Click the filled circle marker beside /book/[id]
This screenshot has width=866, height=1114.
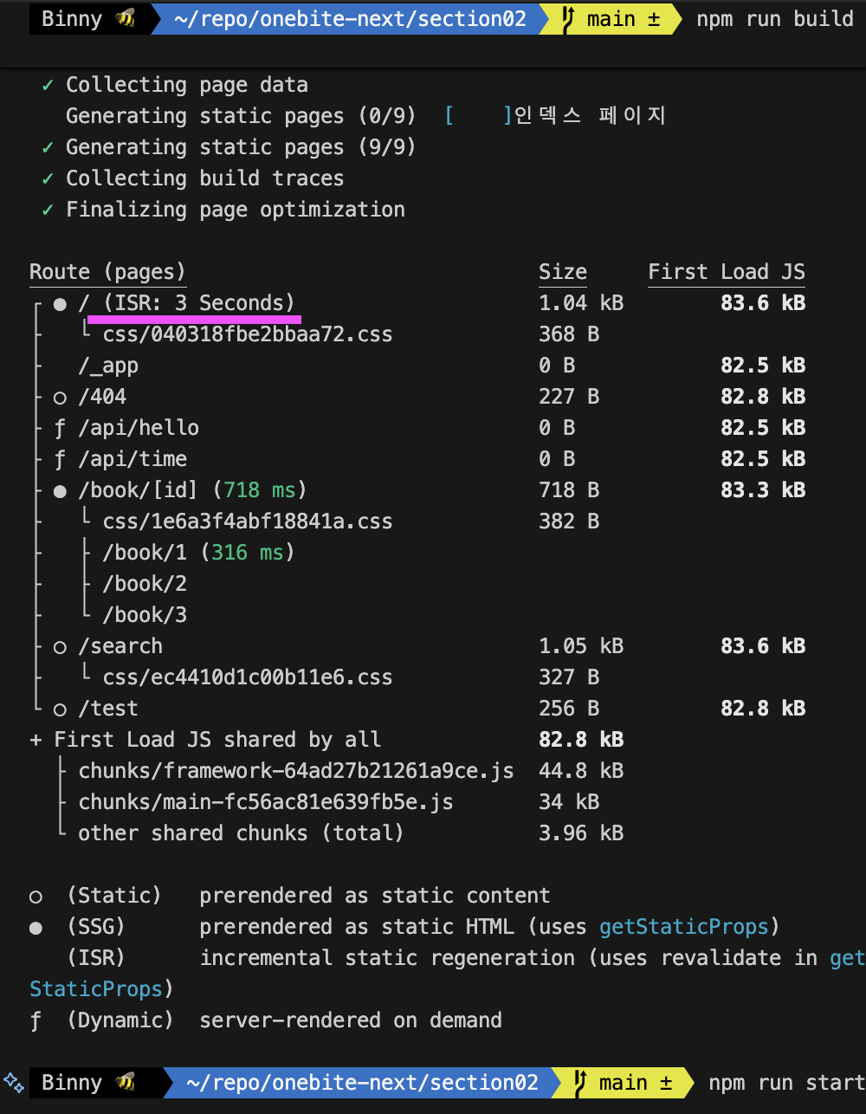coord(60,491)
